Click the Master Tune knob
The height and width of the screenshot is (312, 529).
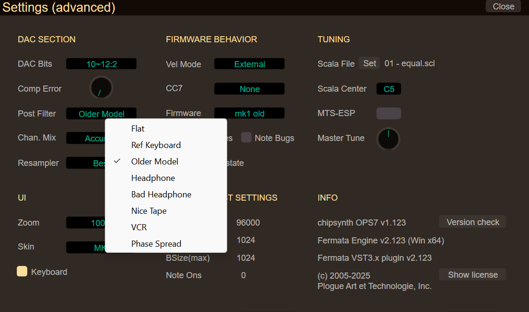(x=388, y=139)
